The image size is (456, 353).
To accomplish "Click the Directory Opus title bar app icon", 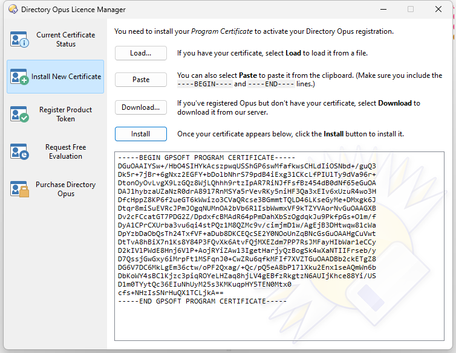I will [x=13, y=9].
